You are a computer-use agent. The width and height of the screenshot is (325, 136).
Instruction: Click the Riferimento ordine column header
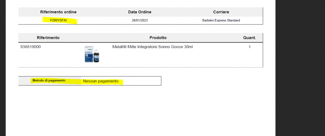(x=58, y=12)
